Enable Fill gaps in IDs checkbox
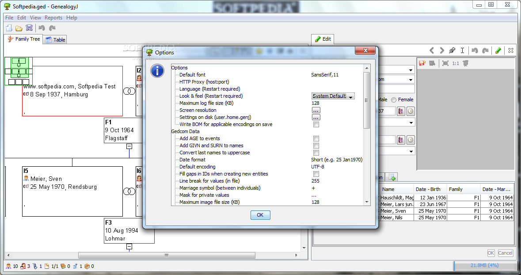Screen dimensions: 521x275 click(x=316, y=174)
